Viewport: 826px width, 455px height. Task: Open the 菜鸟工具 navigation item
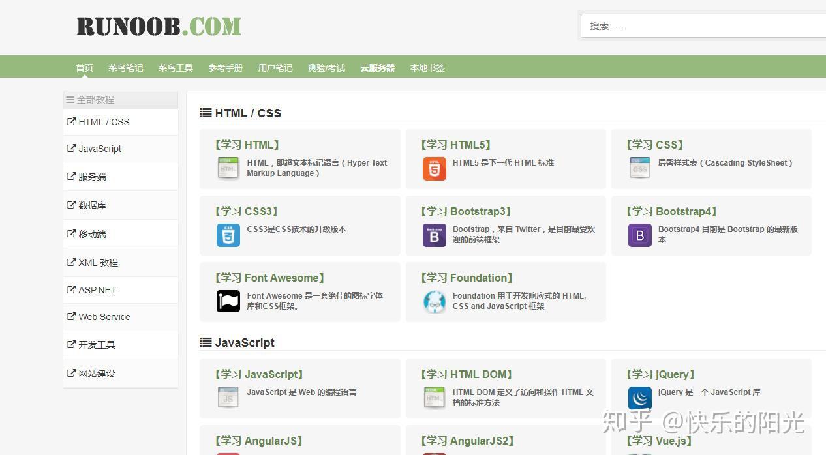pos(176,68)
